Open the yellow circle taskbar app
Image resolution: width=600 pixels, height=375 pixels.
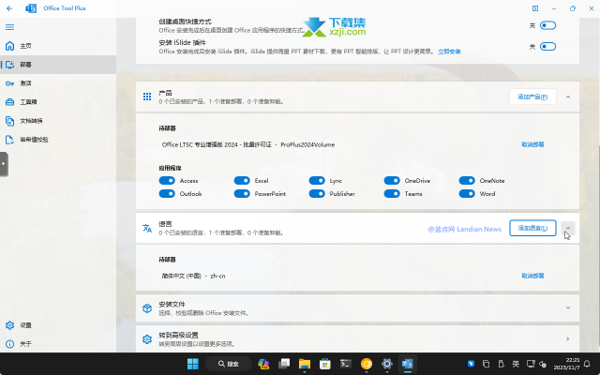367,364
